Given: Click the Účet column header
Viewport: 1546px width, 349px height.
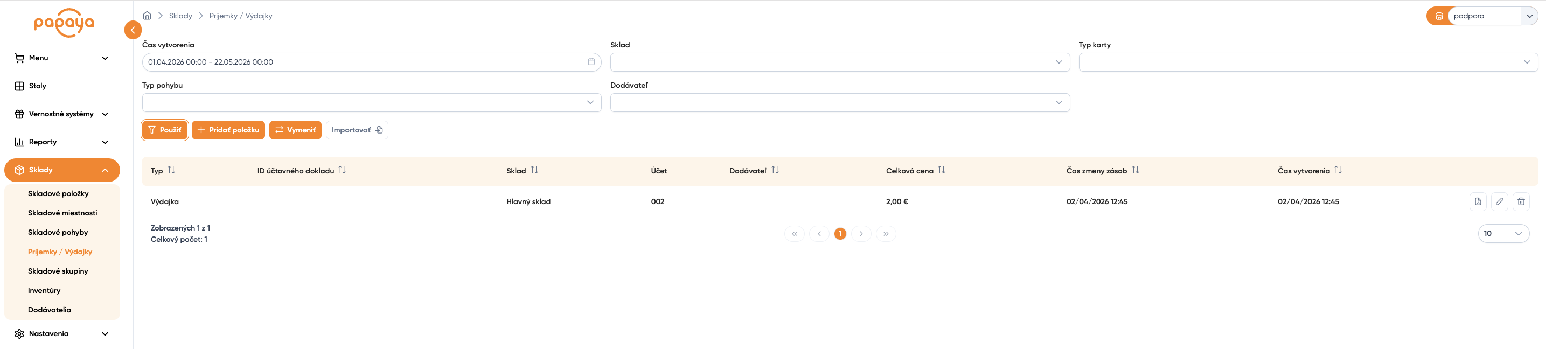Looking at the screenshot, I should (x=659, y=171).
